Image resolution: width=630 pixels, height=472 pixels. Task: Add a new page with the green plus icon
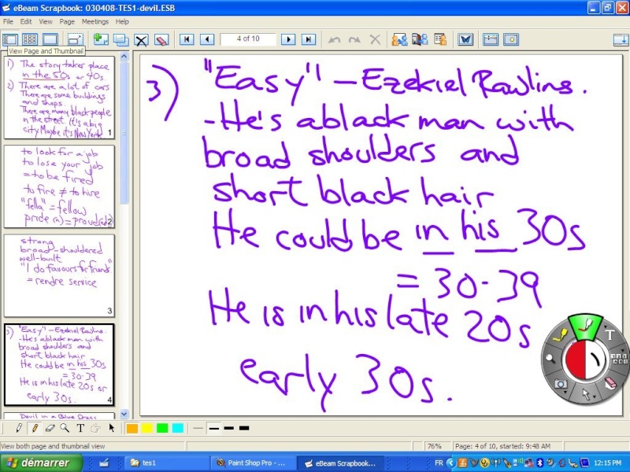pyautogui.click(x=101, y=39)
